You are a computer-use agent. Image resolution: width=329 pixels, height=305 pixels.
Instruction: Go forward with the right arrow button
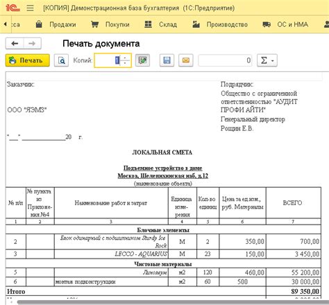pos(32,44)
